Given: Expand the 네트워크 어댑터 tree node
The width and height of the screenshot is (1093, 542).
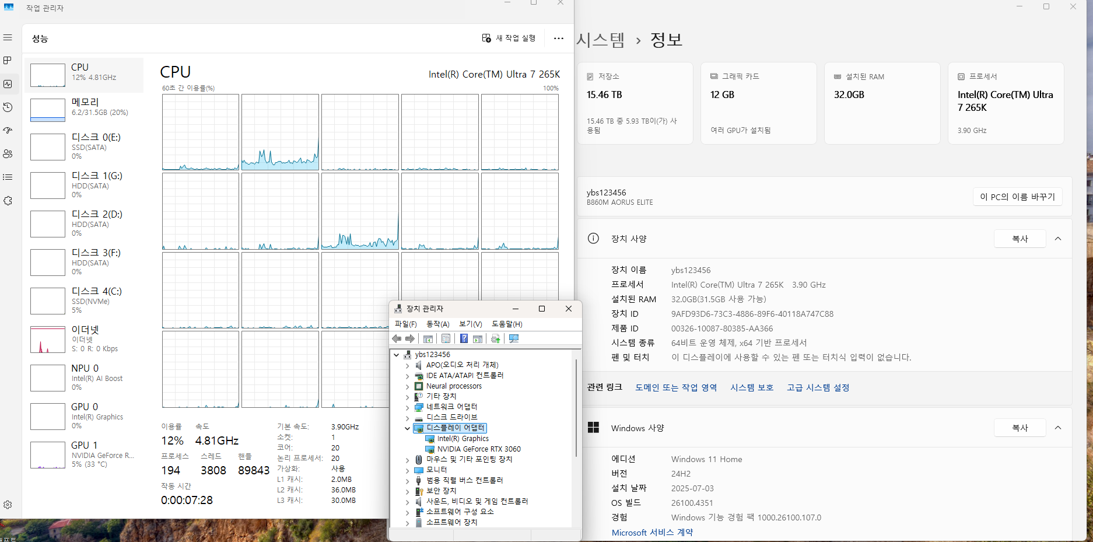Looking at the screenshot, I should (x=407, y=407).
